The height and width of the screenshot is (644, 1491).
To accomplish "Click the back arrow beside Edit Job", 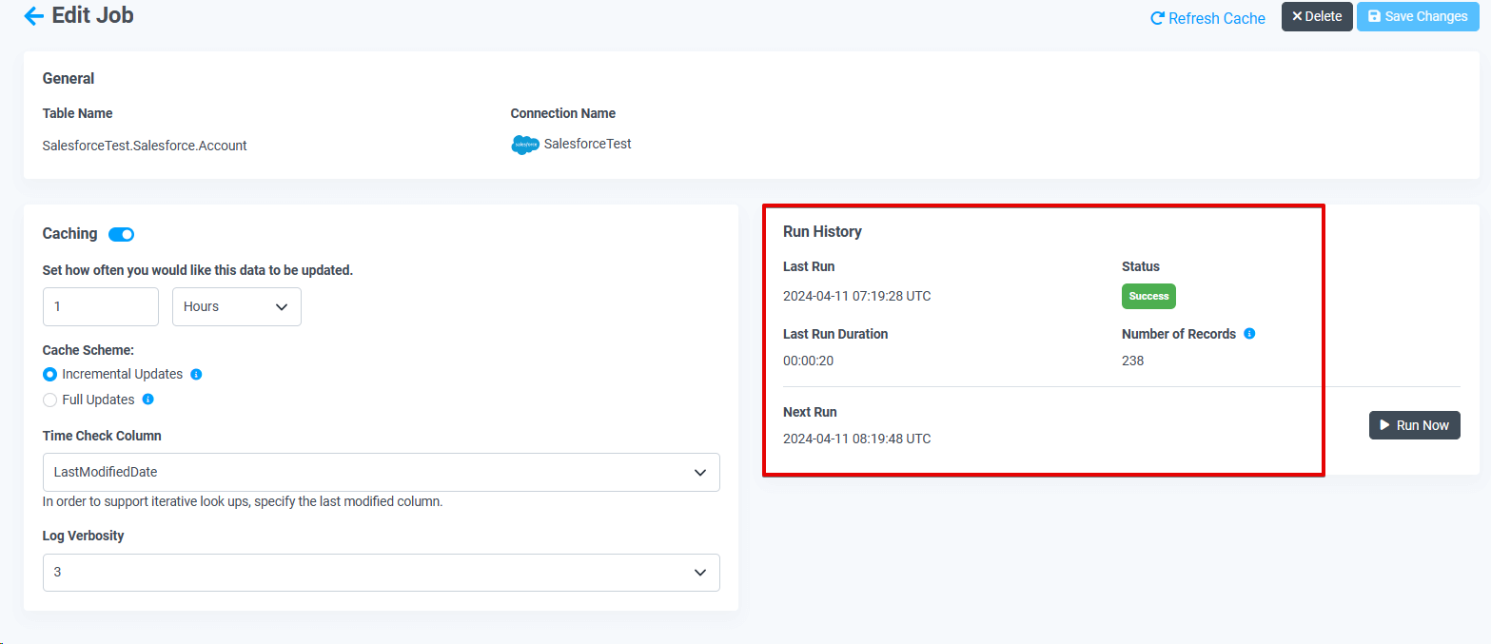I will coord(34,16).
